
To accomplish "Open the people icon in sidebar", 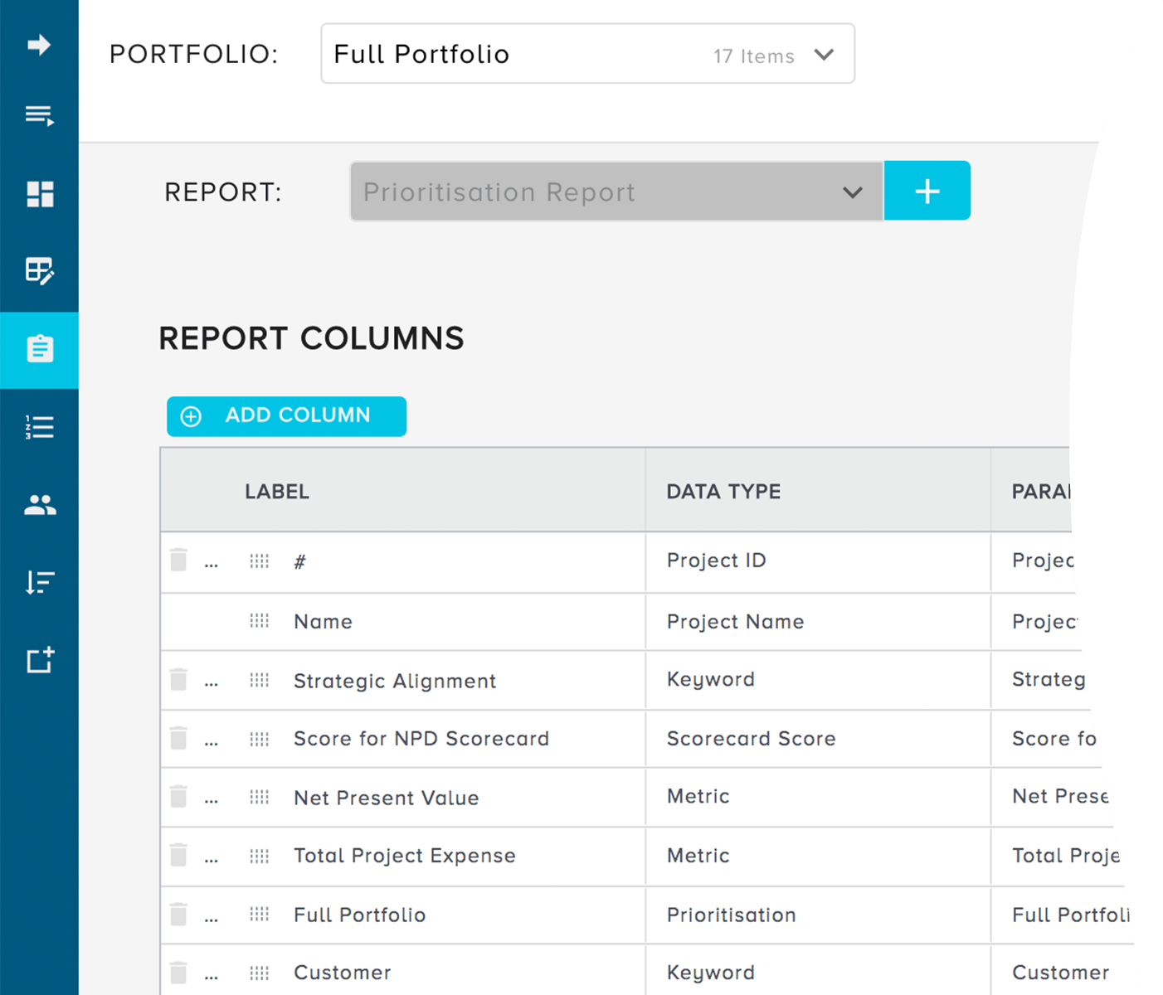I will pyautogui.click(x=39, y=504).
